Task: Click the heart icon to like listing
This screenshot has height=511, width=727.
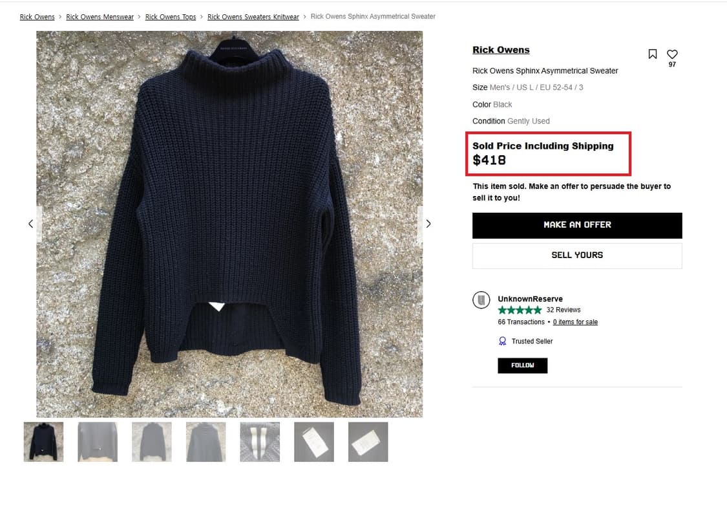Action: (x=672, y=54)
